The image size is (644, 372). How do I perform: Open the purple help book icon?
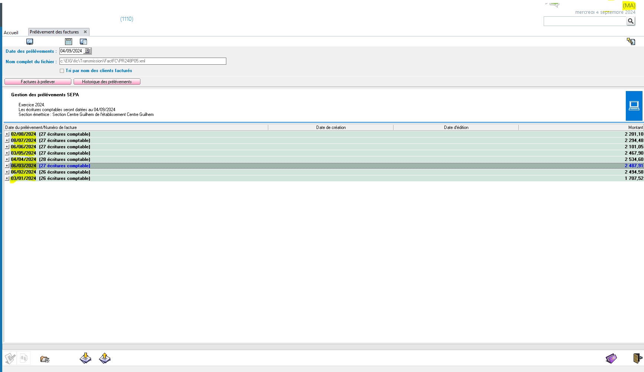[x=611, y=358]
